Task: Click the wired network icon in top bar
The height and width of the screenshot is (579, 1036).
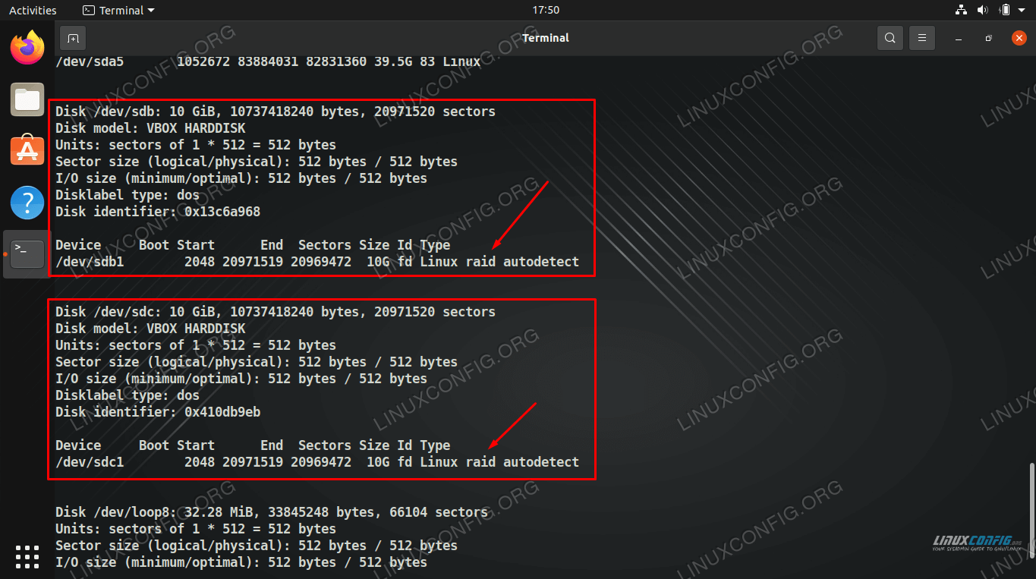Action: click(x=961, y=10)
